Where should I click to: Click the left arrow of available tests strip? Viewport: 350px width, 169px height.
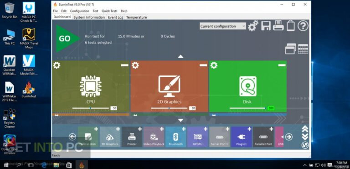(x=72, y=137)
